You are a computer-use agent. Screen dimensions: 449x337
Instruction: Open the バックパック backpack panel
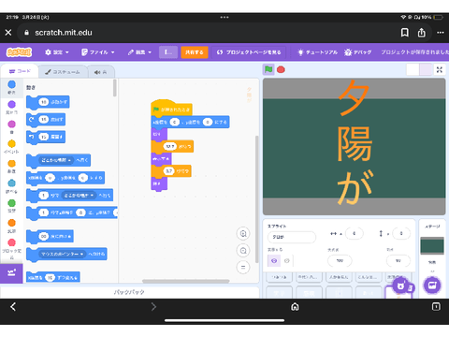(x=129, y=292)
